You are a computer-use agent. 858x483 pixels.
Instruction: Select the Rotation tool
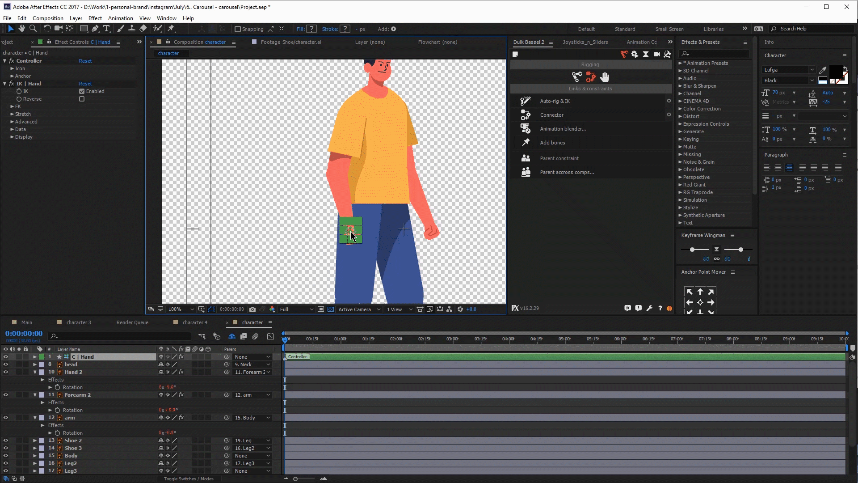[47, 29]
